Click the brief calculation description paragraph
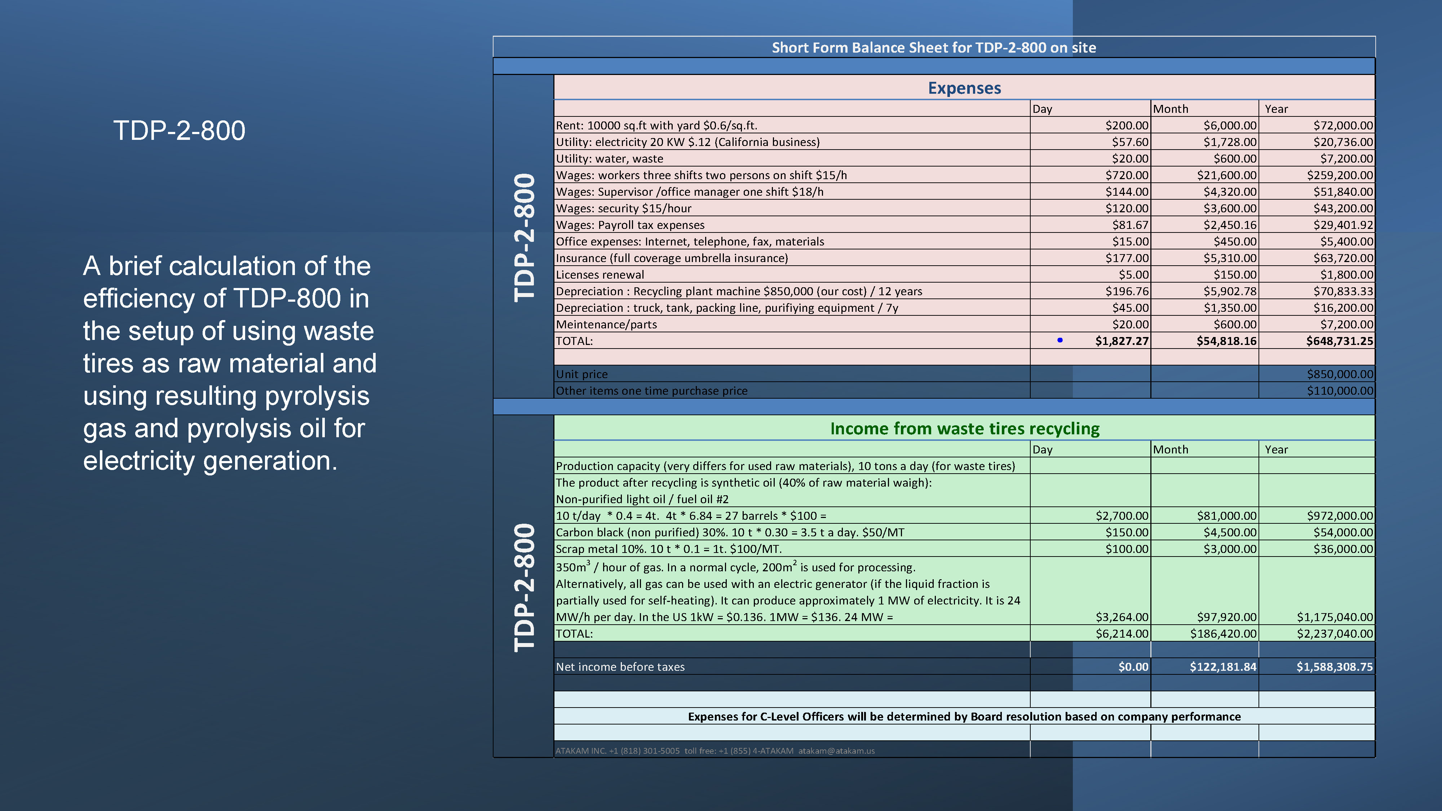The image size is (1442, 811). pyautogui.click(x=230, y=363)
